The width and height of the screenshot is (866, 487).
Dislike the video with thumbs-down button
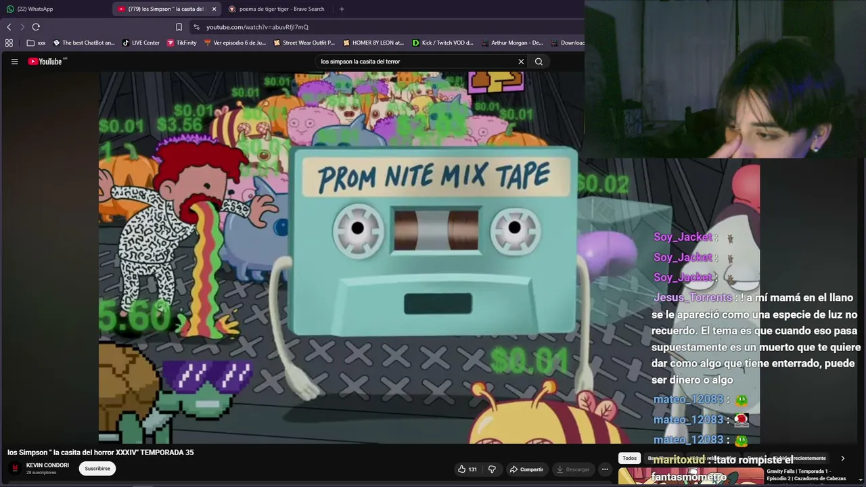(x=492, y=469)
